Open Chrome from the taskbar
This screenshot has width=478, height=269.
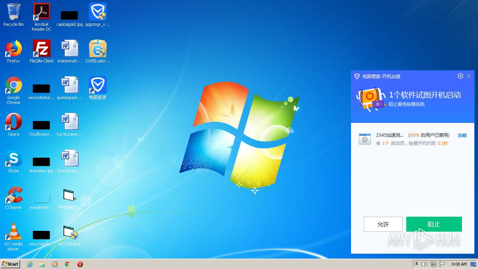pyautogui.click(x=68, y=264)
